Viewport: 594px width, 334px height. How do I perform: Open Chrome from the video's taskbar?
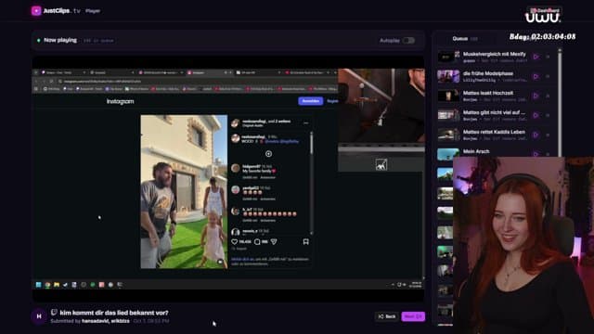(x=47, y=285)
